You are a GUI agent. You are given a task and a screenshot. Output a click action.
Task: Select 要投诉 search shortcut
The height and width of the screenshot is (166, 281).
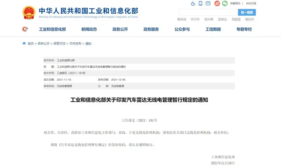click(250, 19)
